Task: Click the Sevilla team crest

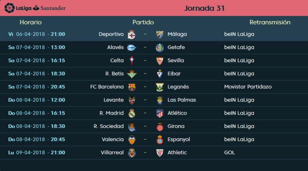Action: pyautogui.click(x=160, y=61)
